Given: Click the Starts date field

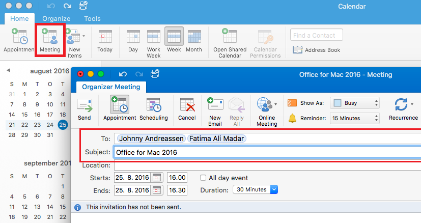Looking at the screenshot, I should [132, 178].
